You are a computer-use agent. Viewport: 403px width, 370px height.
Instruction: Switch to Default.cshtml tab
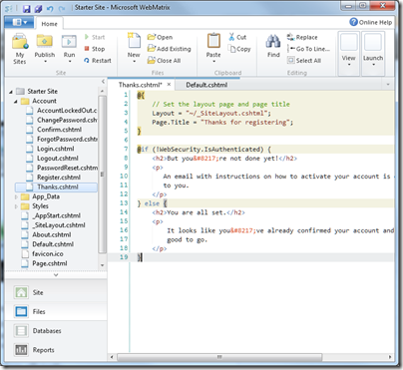[206, 85]
